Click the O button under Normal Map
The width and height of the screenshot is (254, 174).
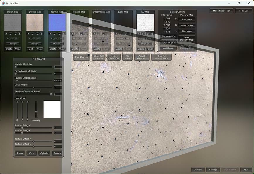pos(60,34)
